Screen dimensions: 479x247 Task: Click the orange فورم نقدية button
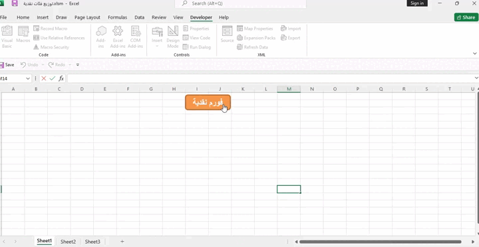coord(208,102)
